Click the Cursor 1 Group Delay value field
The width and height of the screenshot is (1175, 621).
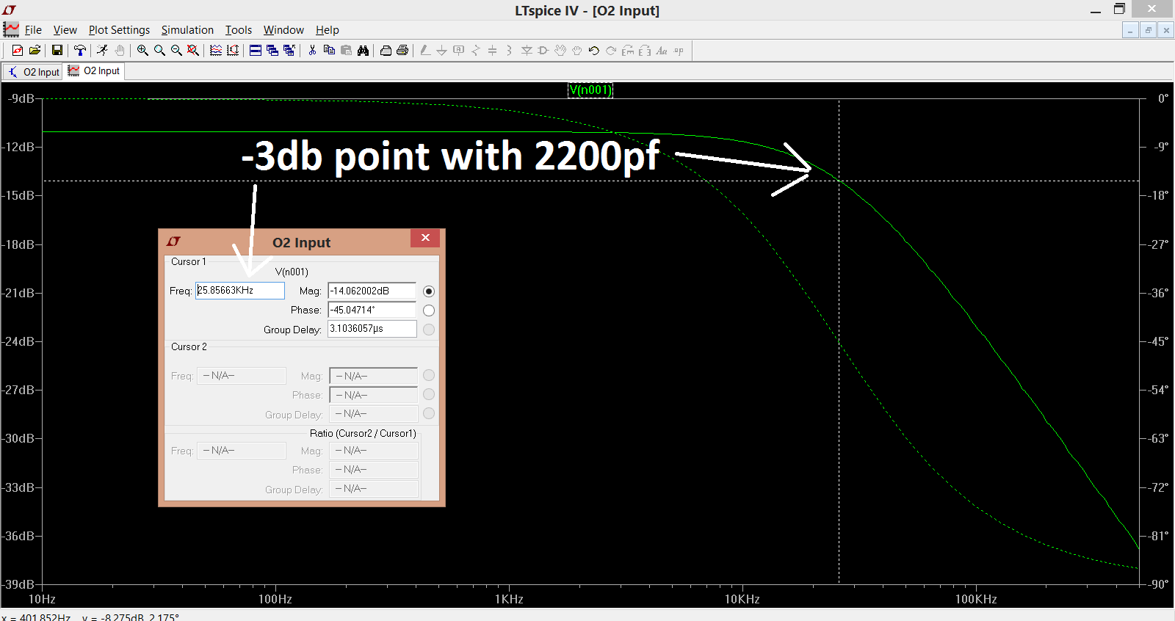point(372,329)
